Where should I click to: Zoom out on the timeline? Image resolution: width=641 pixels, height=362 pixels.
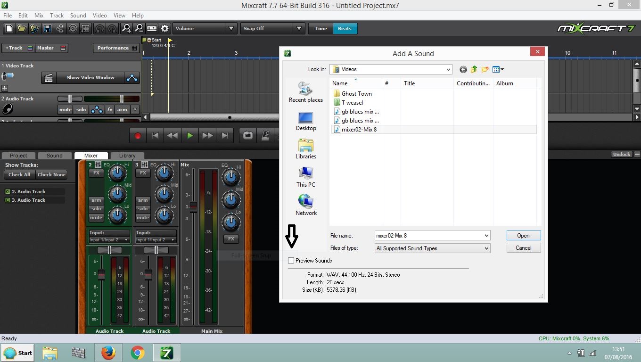tap(139, 29)
